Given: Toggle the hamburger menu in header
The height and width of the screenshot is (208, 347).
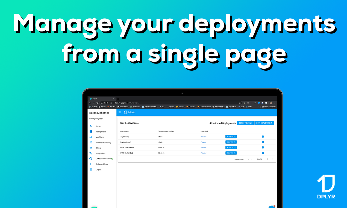Looking at the screenshot, I should pos(119,112).
